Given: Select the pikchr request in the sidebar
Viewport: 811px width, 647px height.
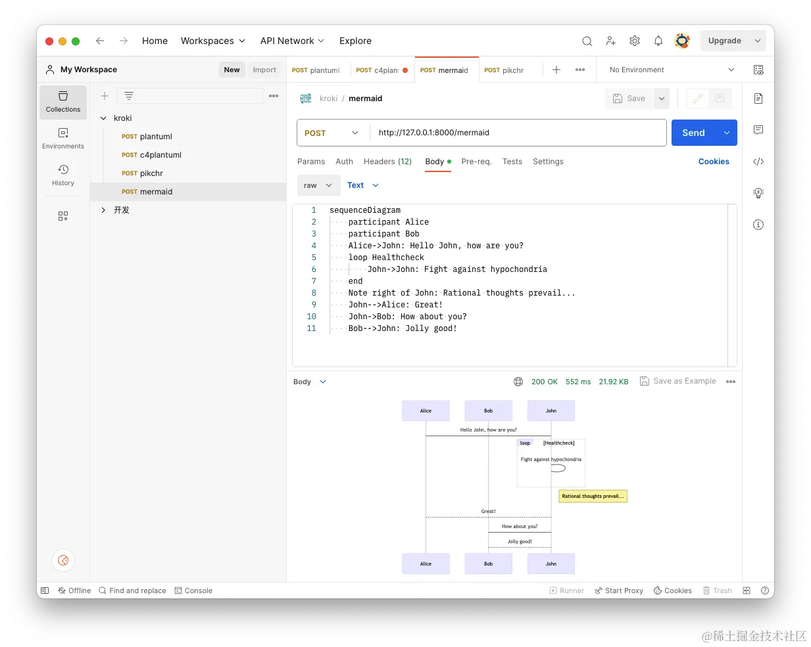Looking at the screenshot, I should (x=188, y=173).
